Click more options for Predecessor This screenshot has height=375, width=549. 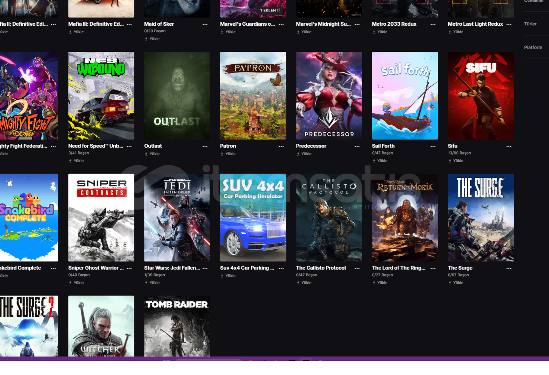(x=357, y=147)
